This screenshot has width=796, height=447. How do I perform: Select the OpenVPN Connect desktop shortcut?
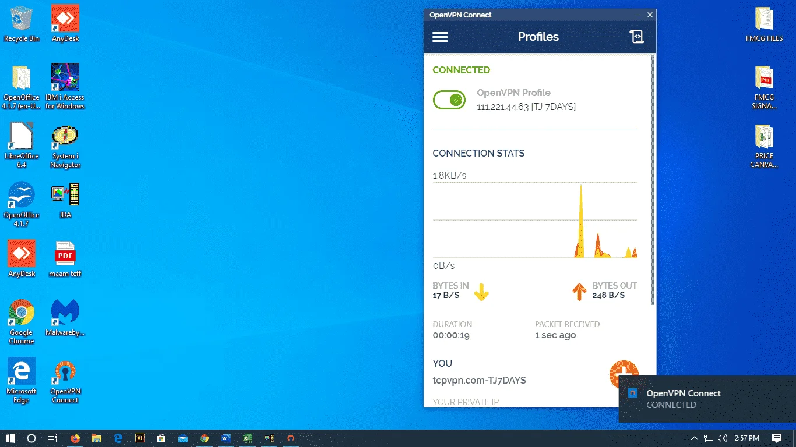[x=65, y=381]
